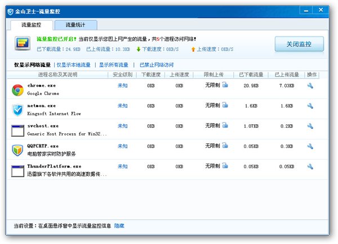Screen dimensions: 338x244
Task: Click the netmon.exe shield icon
Action: tap(17, 110)
